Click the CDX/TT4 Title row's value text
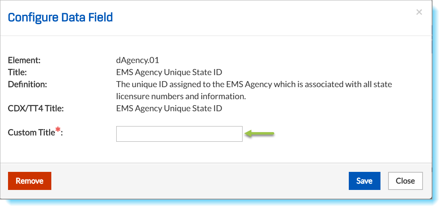This screenshot has height=206, width=439. point(169,108)
